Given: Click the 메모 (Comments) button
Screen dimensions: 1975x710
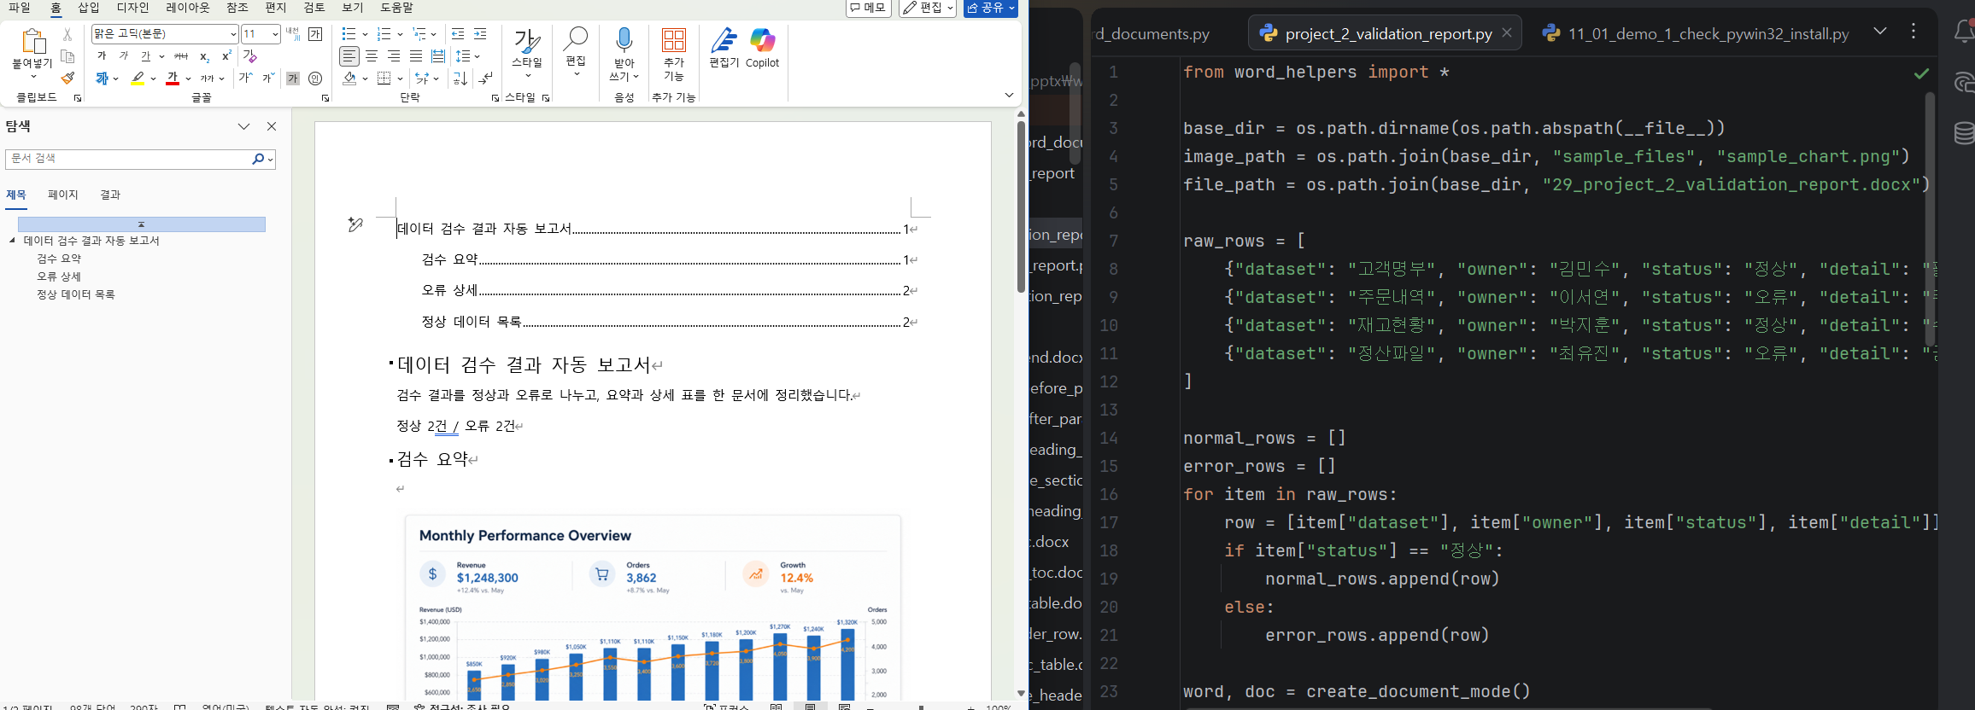Looking at the screenshot, I should click(x=869, y=8).
